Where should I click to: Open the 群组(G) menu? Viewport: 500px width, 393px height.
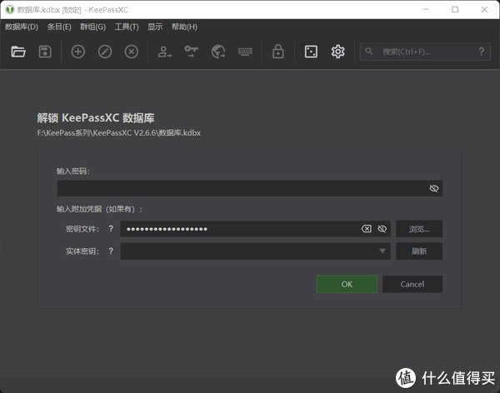(92, 27)
